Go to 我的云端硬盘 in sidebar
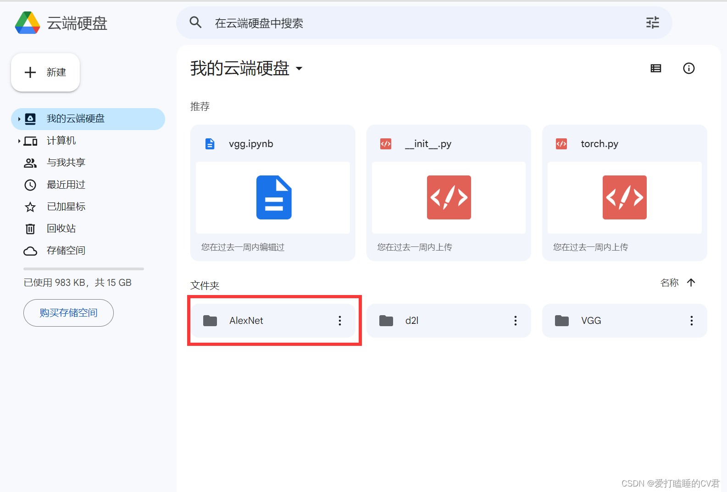 (x=88, y=119)
